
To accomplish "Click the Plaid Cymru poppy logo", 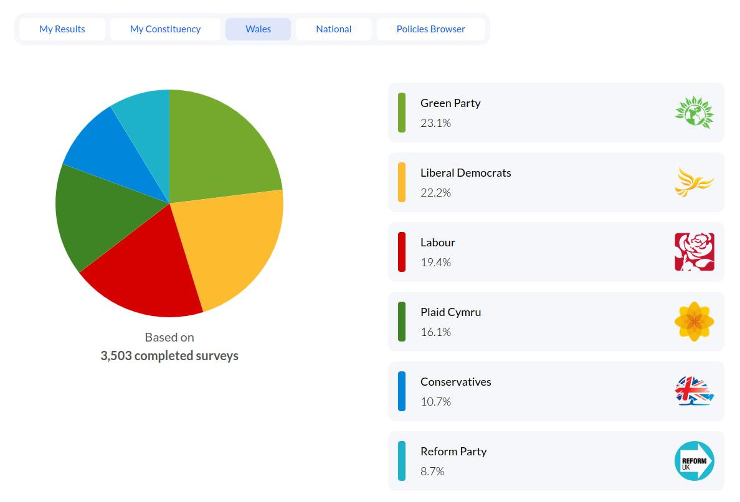I will point(695,322).
